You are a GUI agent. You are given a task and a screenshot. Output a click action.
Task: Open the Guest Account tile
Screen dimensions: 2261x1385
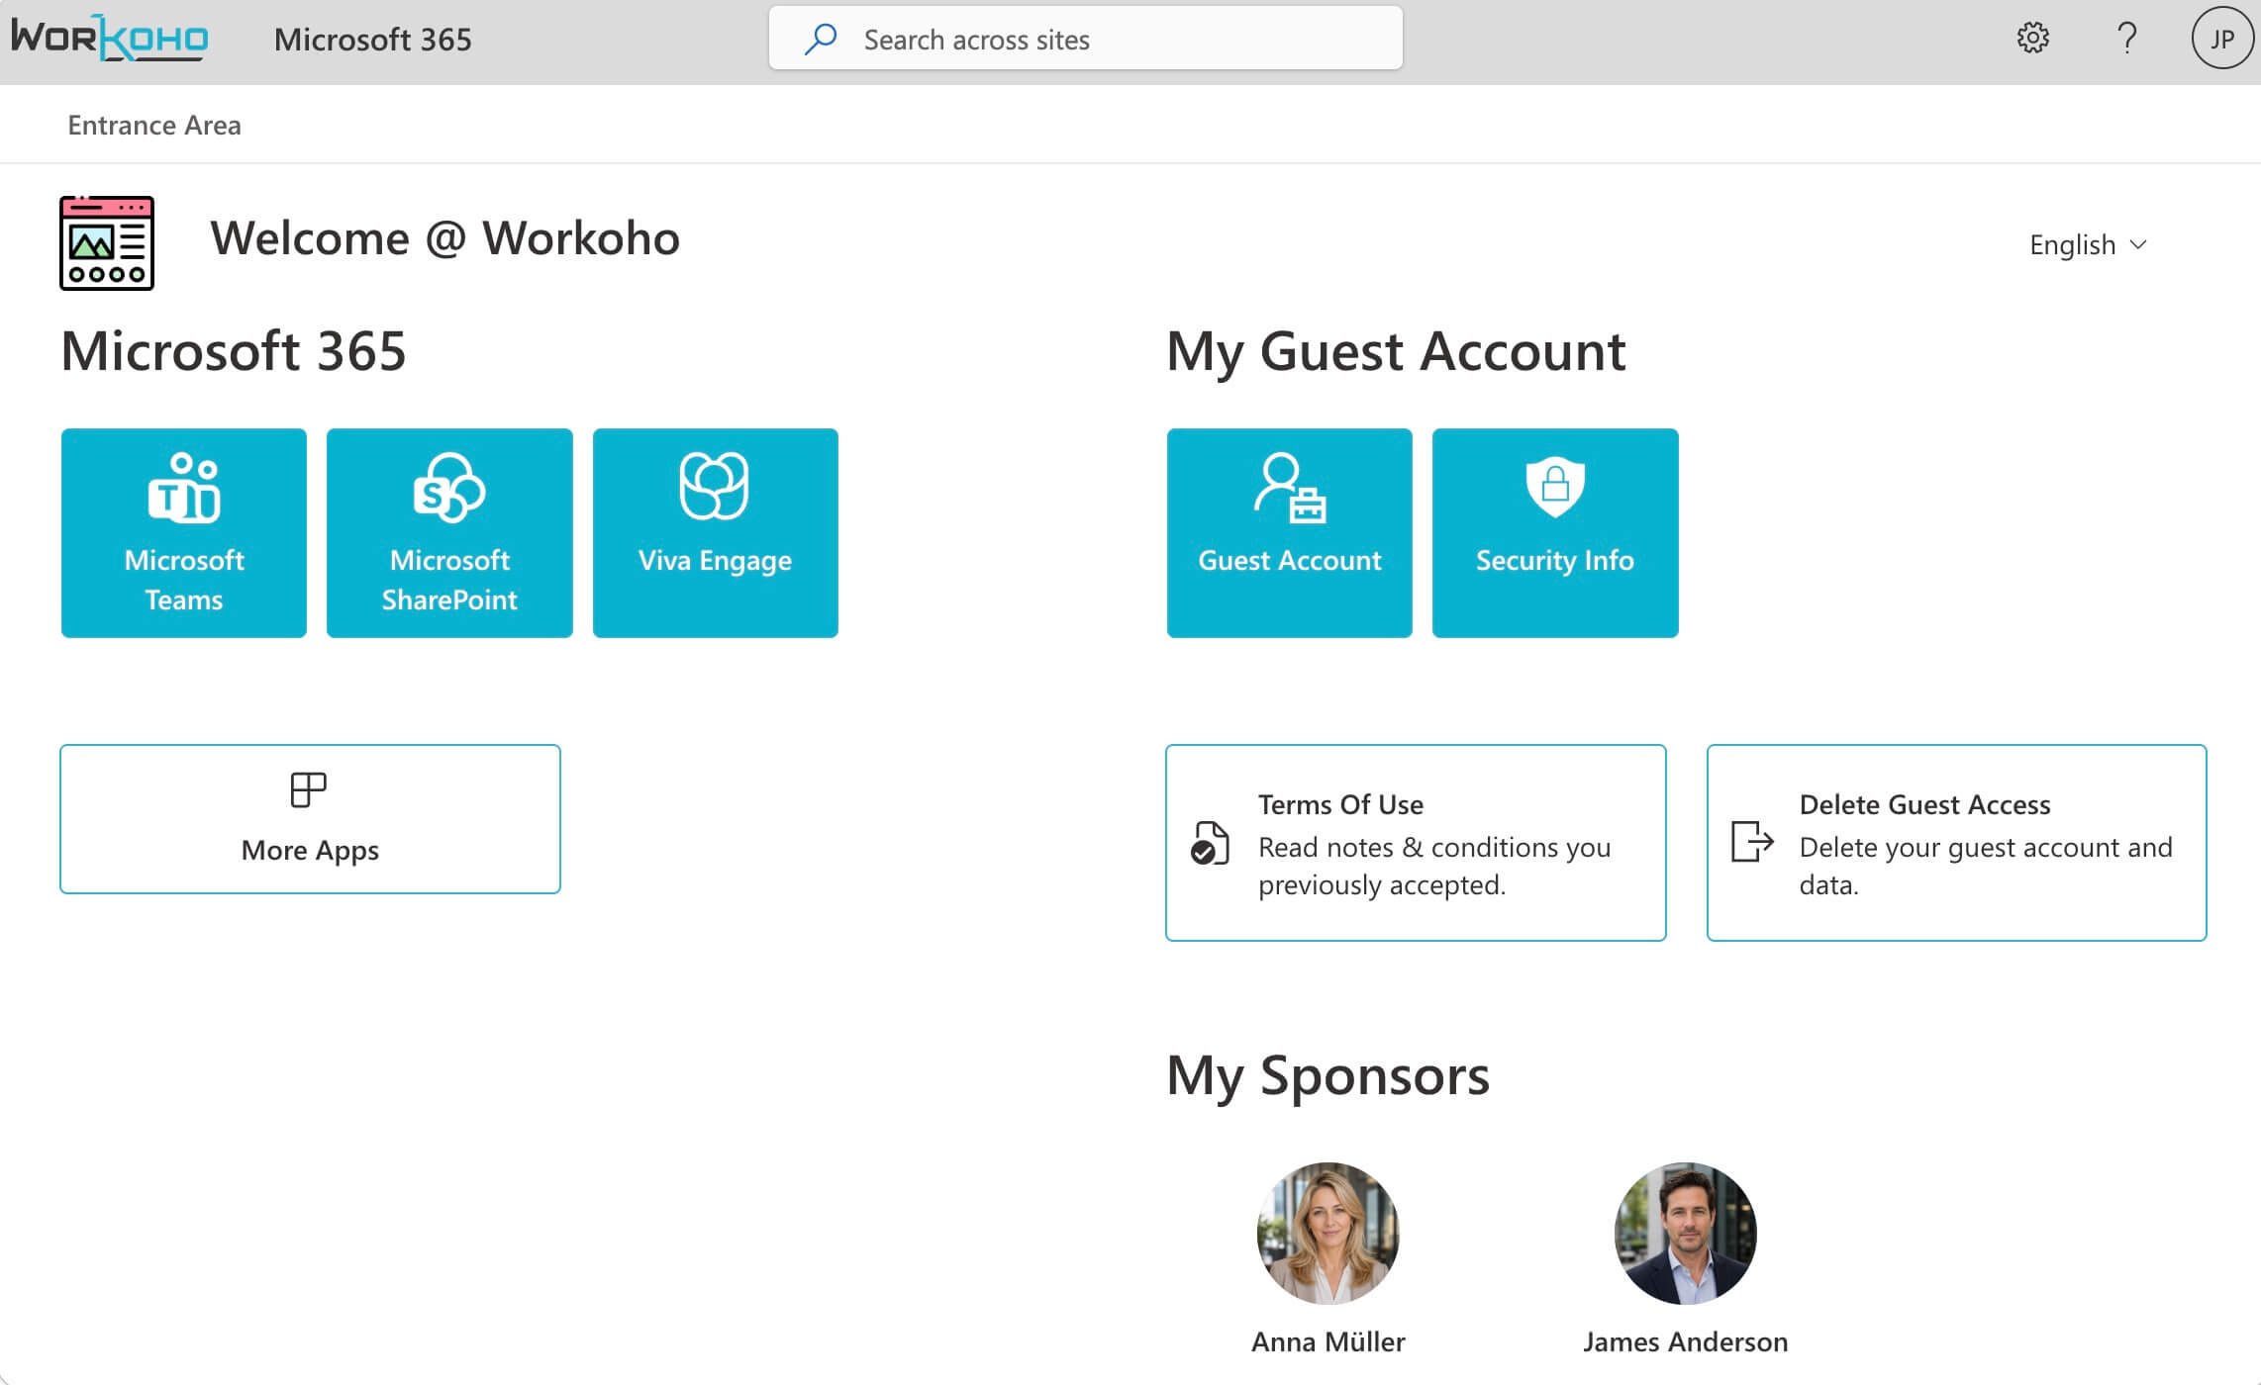[1290, 533]
